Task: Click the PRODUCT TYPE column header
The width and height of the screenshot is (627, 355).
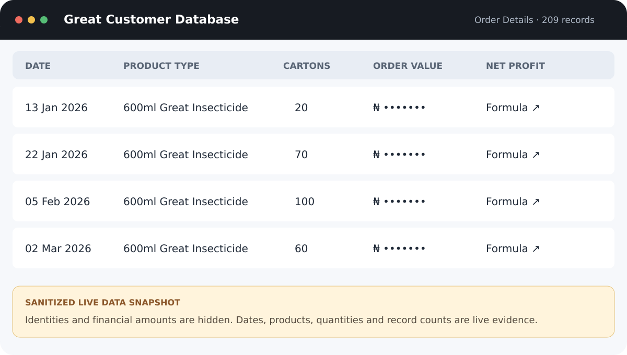Action: point(161,66)
